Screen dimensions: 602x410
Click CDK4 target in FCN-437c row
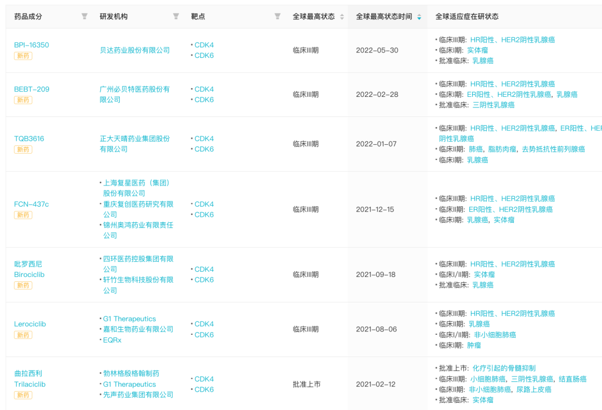pos(204,204)
